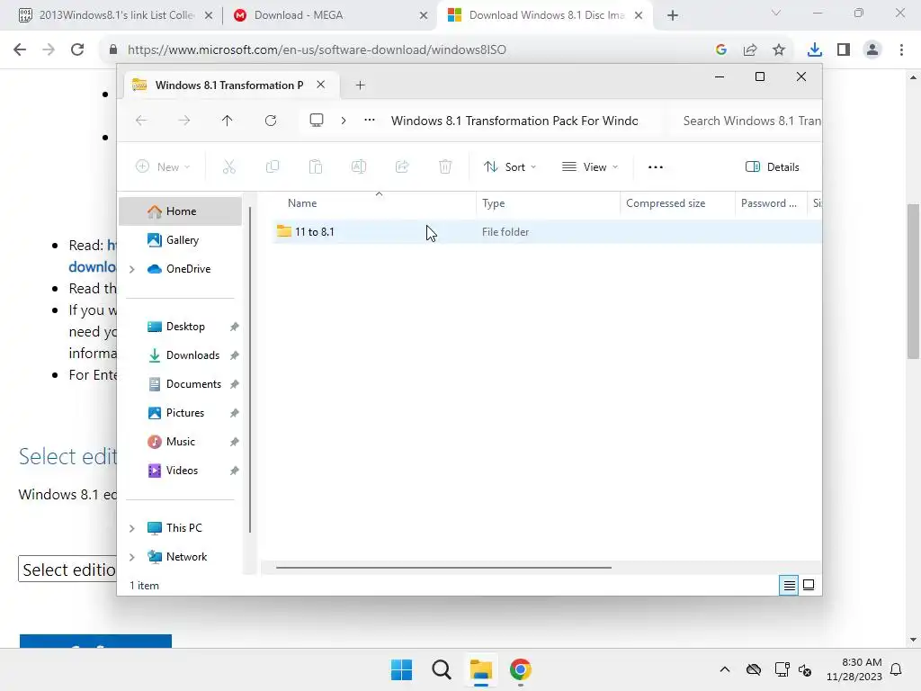
Task: Click the Chrome icon on the taskbar
Action: (521, 669)
